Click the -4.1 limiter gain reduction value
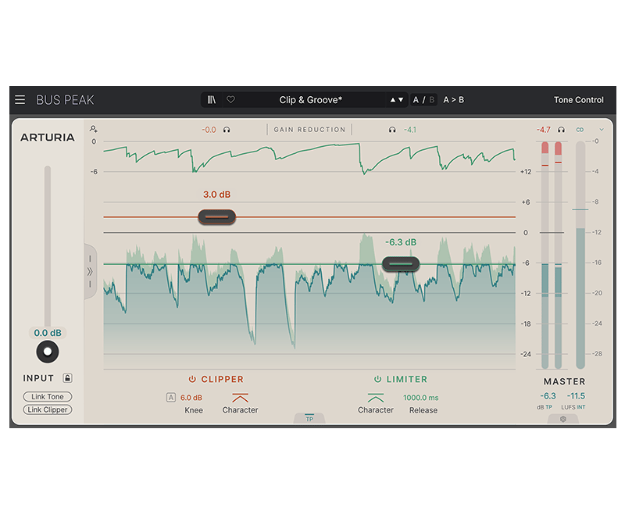Viewport: 625px width, 529px height. click(410, 130)
